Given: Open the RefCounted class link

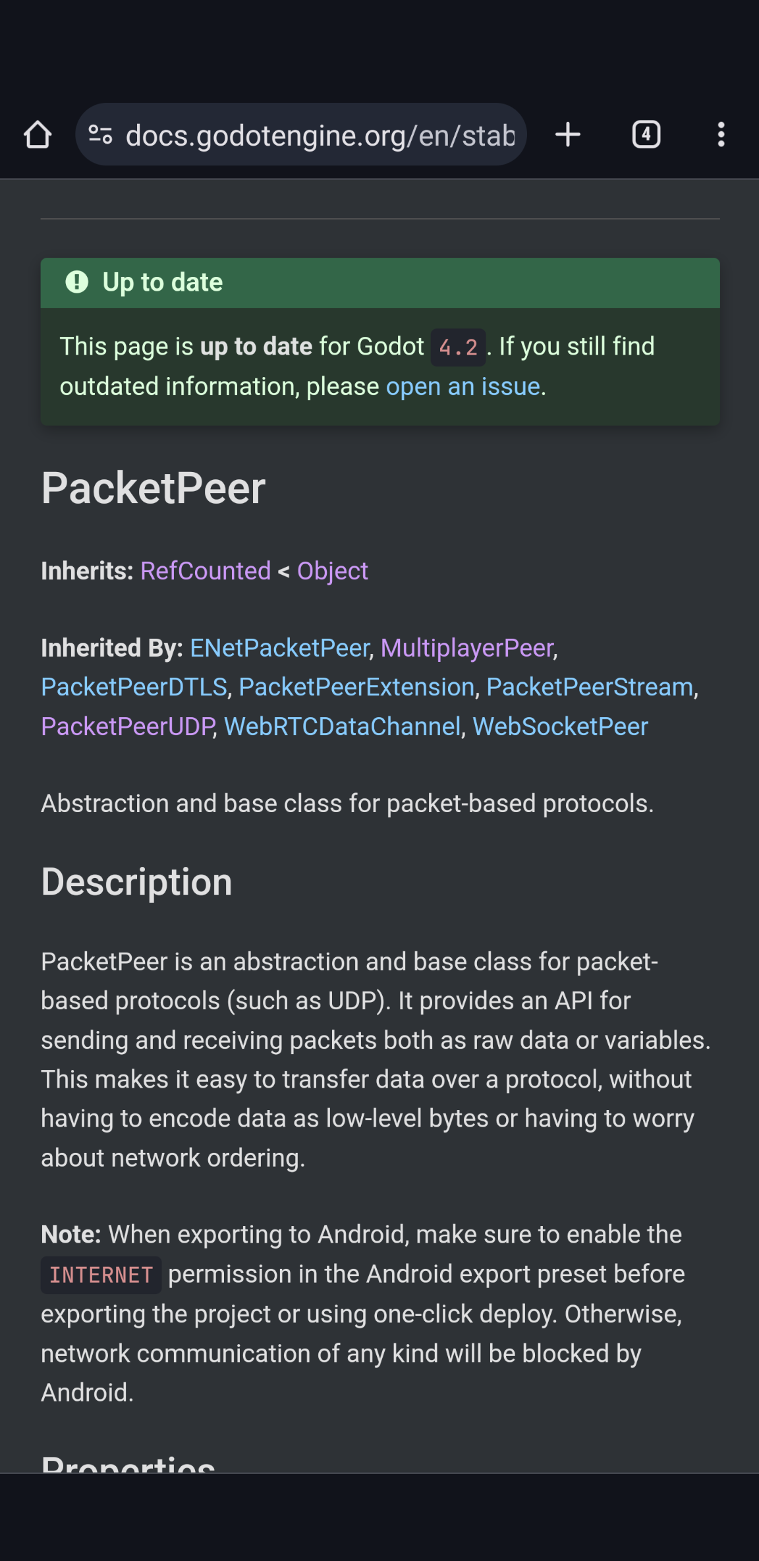Looking at the screenshot, I should 206,571.
